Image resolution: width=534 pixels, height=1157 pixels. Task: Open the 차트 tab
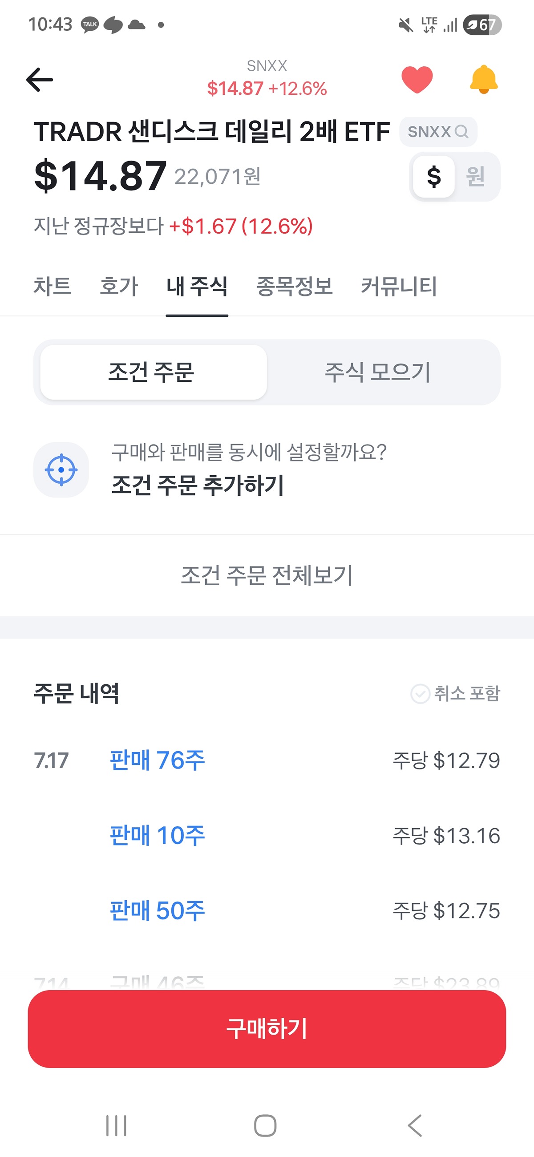(x=53, y=286)
